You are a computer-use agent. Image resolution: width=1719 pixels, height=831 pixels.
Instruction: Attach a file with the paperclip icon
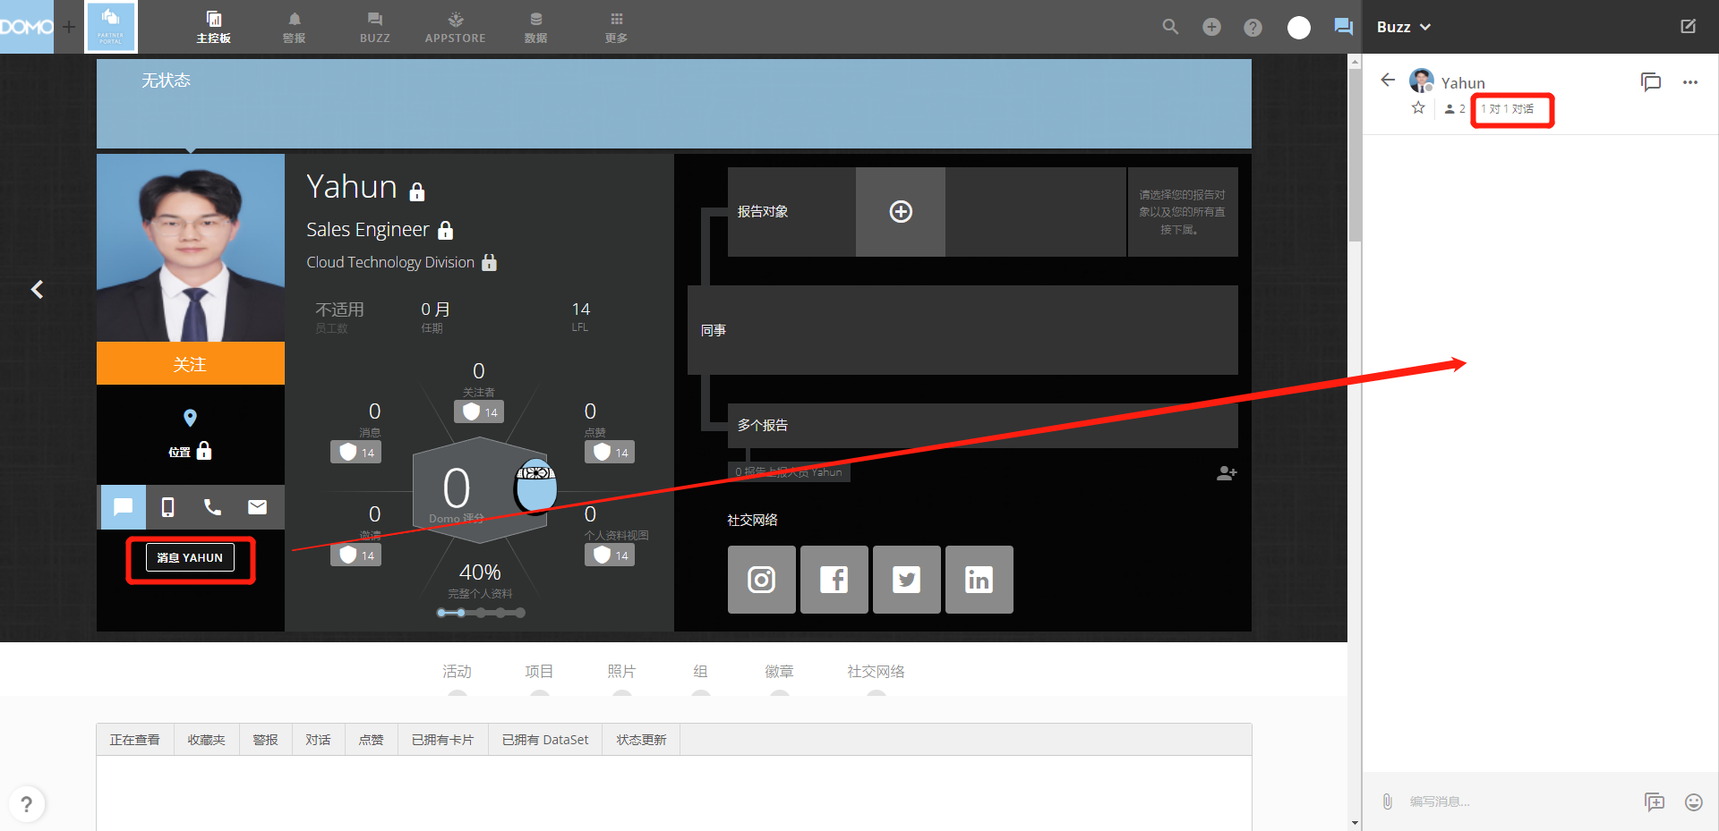(1387, 801)
